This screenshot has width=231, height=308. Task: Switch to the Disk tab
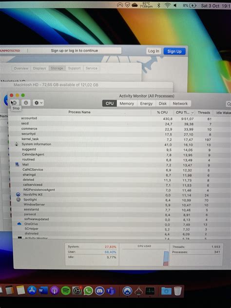(163, 103)
